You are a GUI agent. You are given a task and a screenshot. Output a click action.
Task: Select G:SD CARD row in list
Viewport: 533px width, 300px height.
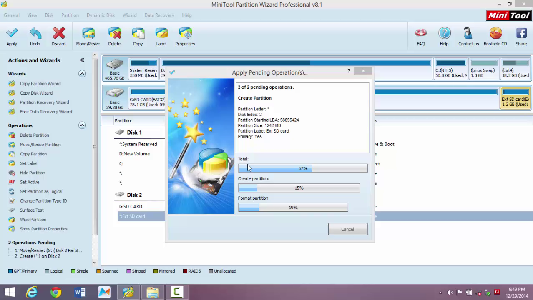[131, 206]
